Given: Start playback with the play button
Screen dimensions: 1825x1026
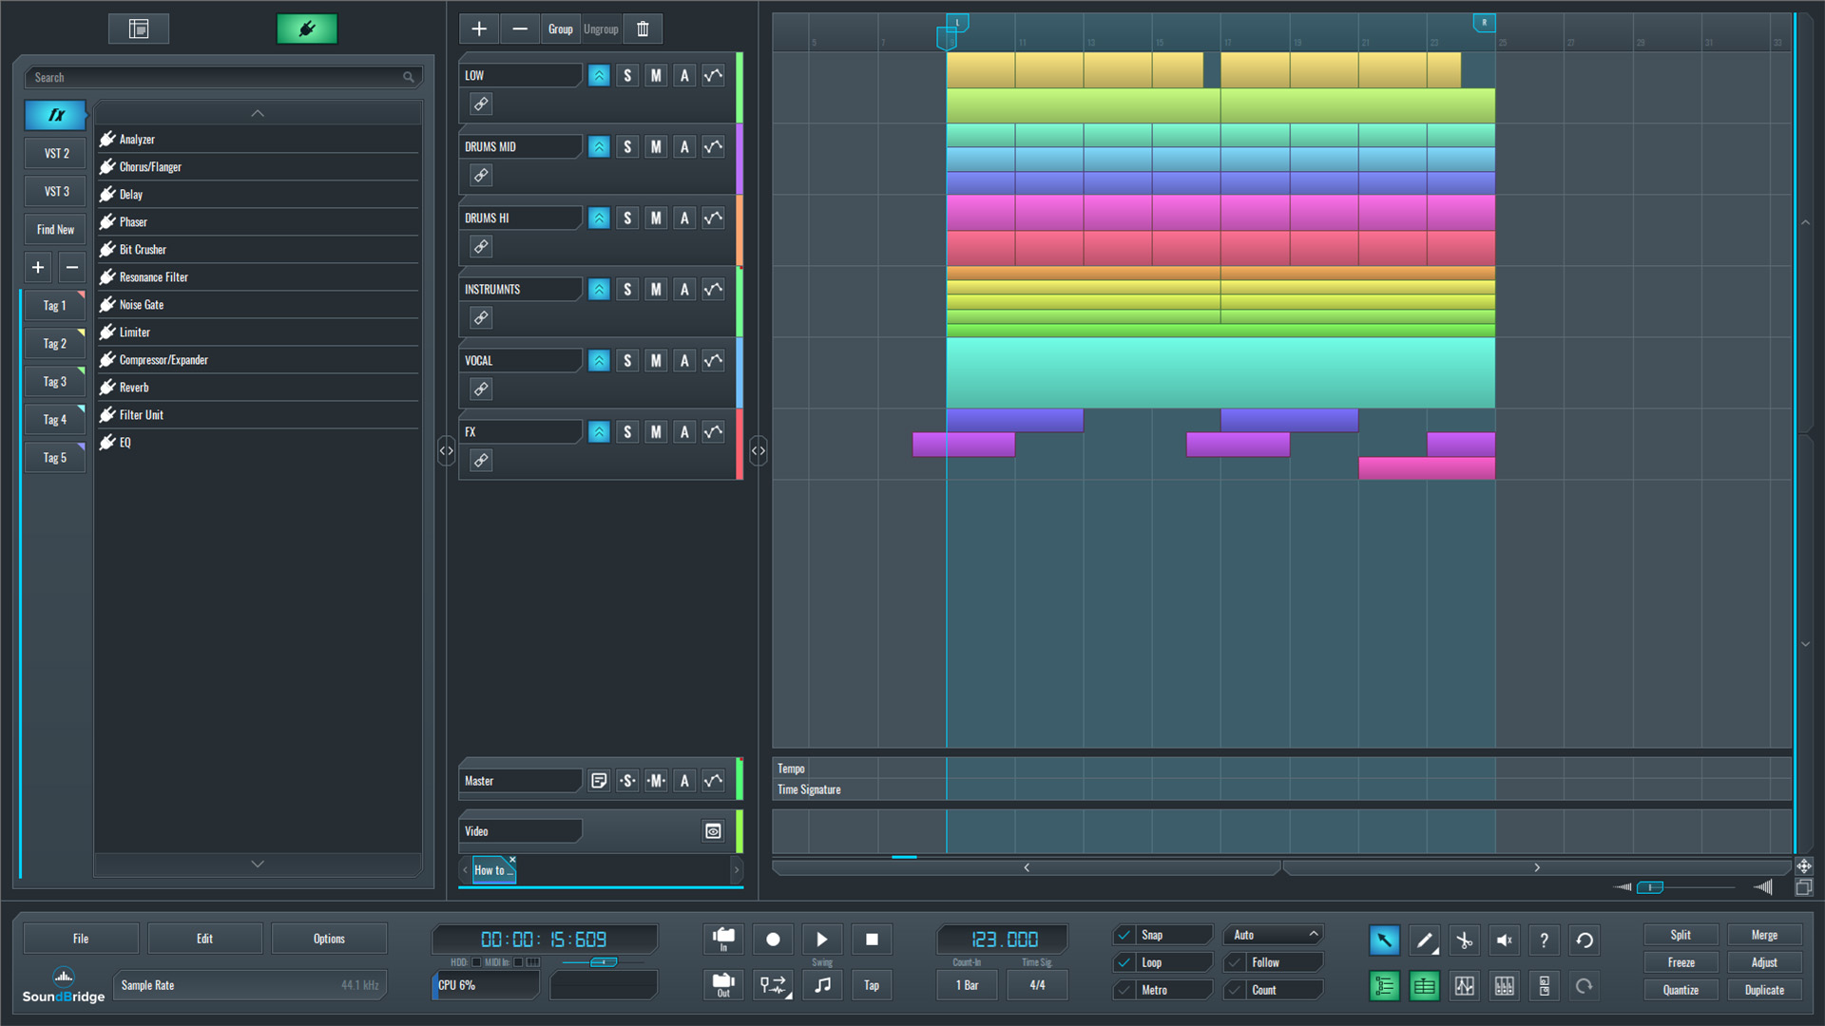Looking at the screenshot, I should (821, 940).
